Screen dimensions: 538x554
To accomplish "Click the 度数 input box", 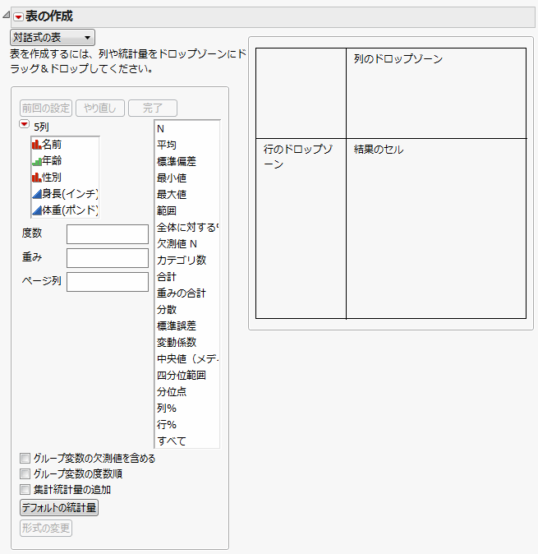I will (108, 234).
